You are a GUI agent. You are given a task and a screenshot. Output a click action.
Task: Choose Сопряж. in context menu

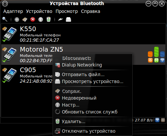pos(93,91)
